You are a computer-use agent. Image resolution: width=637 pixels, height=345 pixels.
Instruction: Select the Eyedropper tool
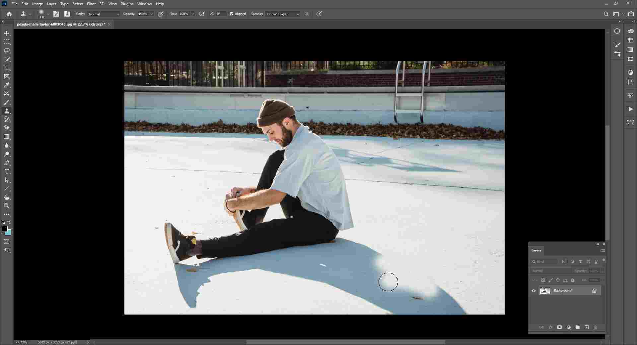pos(7,85)
